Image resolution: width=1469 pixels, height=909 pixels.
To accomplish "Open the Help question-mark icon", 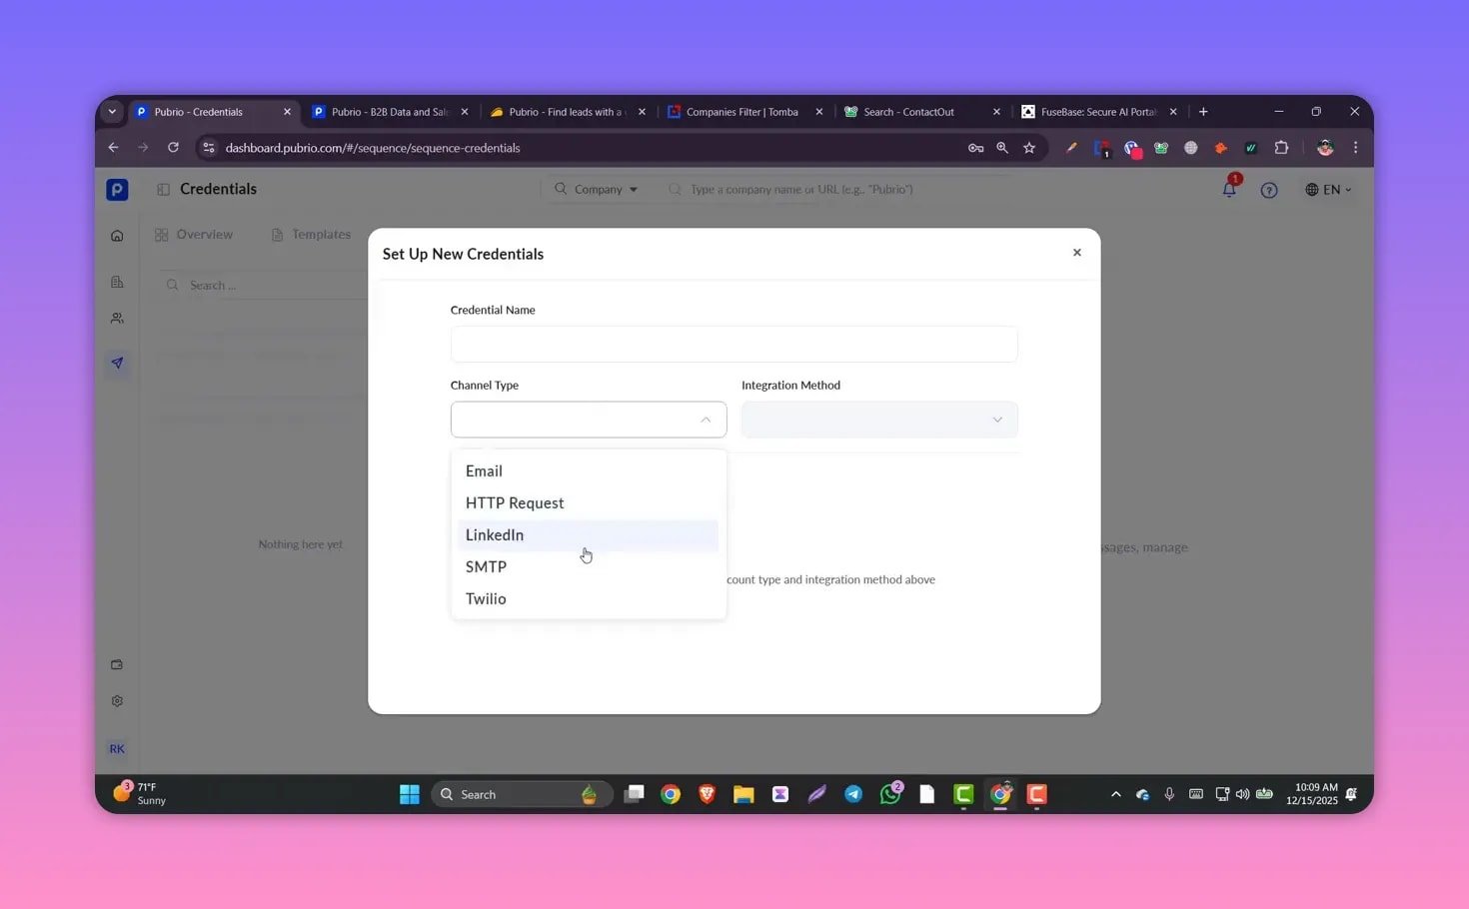I will click(1269, 189).
